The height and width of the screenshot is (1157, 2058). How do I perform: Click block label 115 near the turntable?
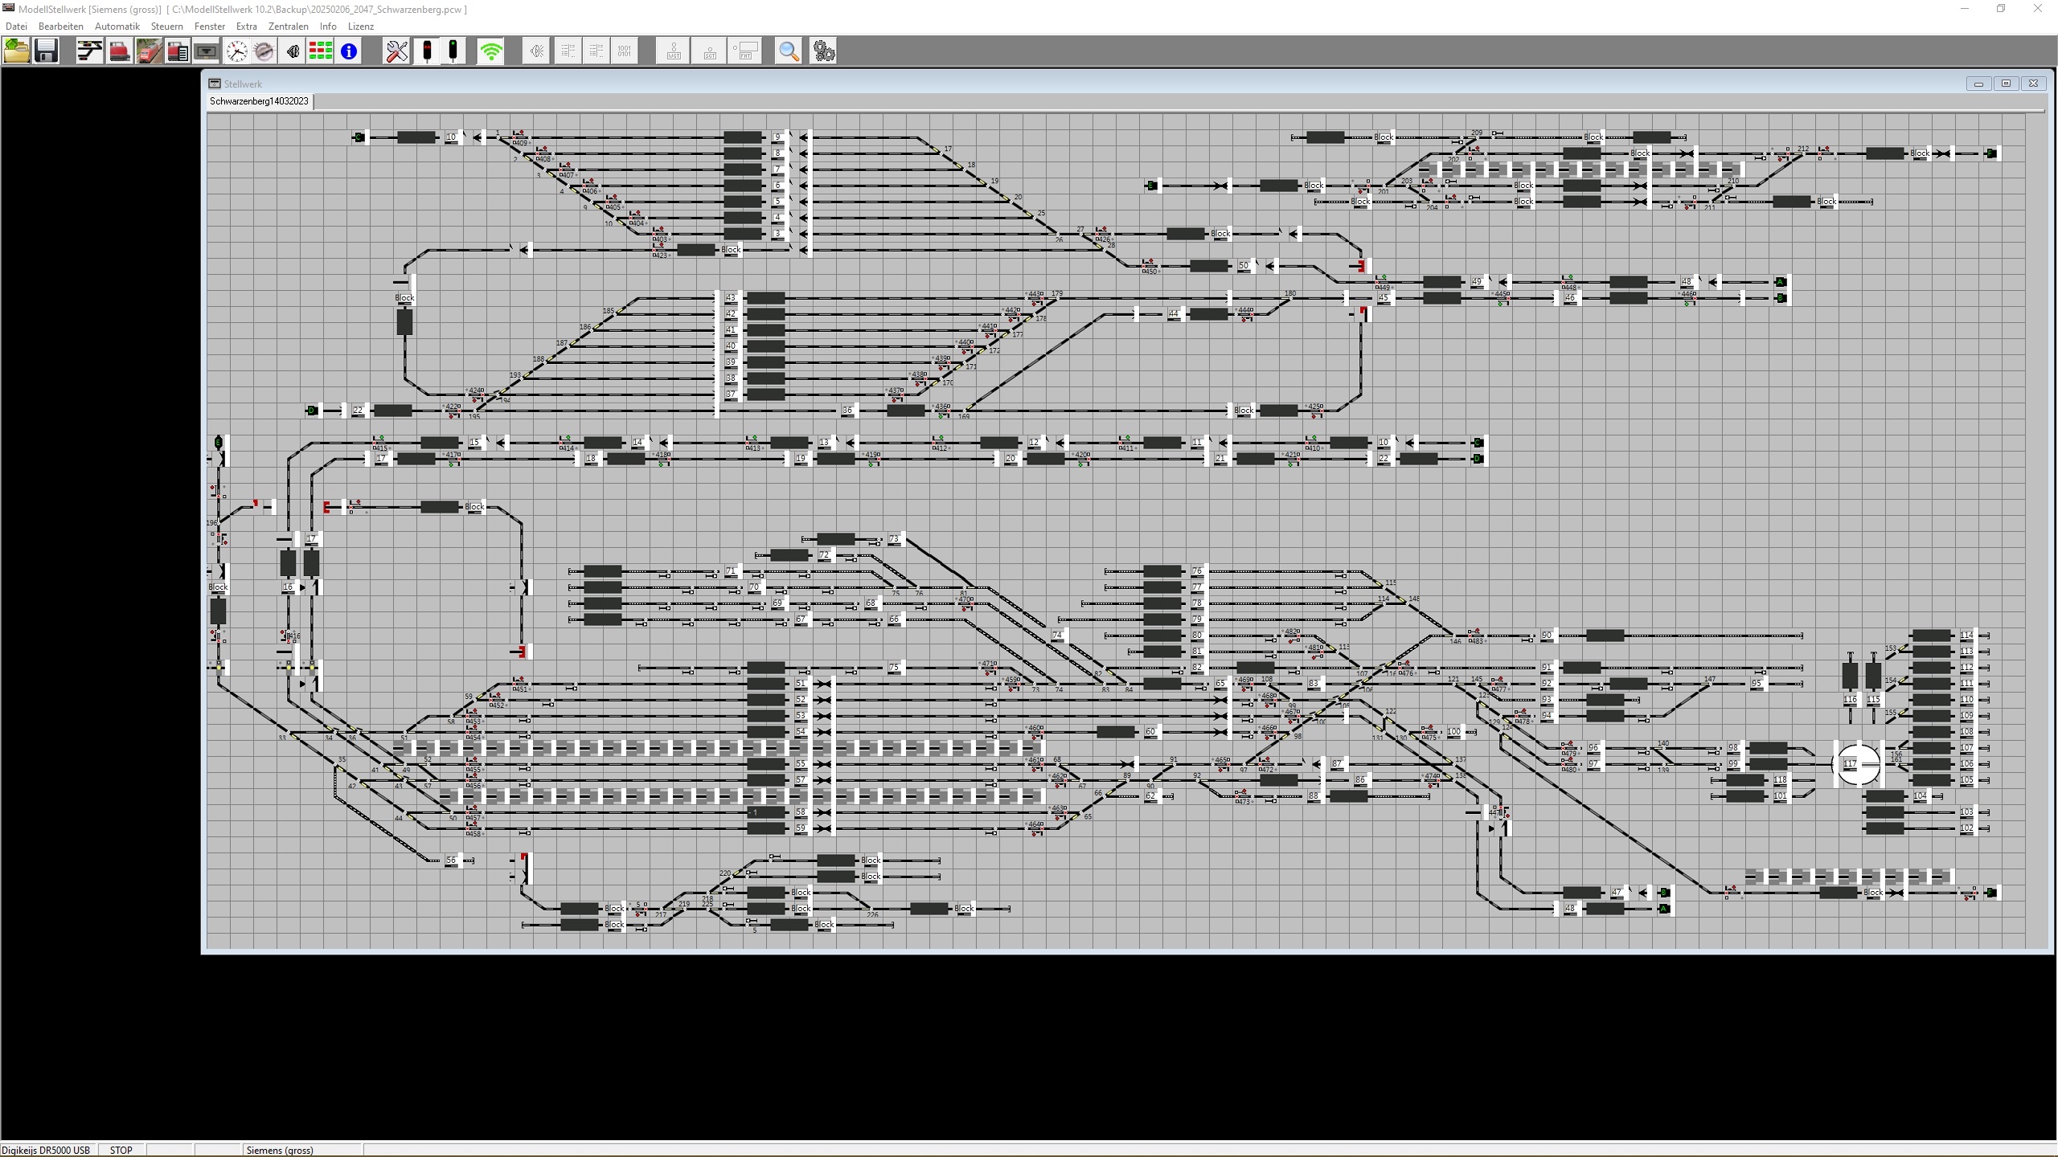(1873, 699)
